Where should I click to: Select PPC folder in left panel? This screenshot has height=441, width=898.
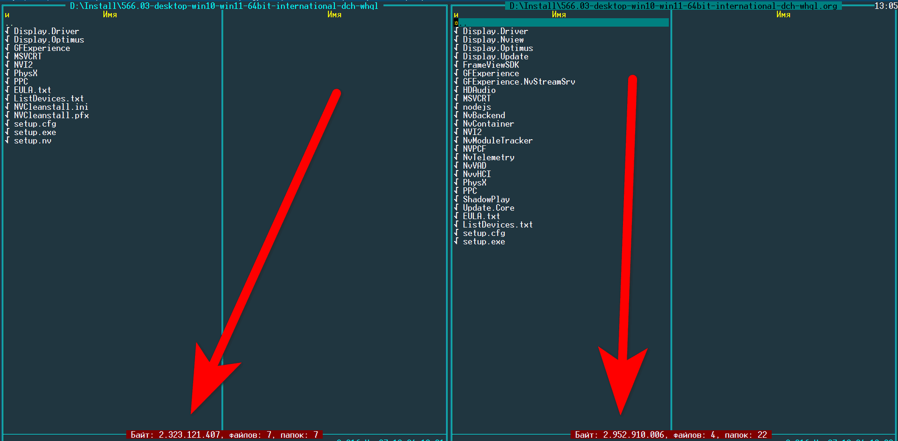coord(21,82)
